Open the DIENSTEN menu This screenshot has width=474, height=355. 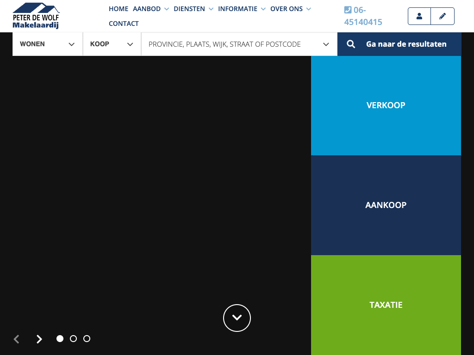(193, 9)
